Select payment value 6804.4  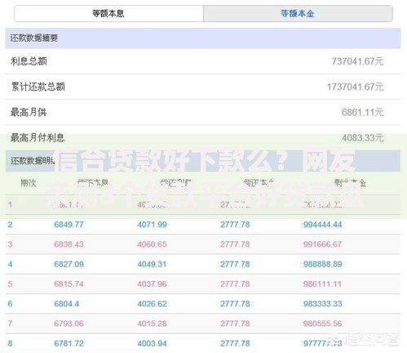click(67, 304)
